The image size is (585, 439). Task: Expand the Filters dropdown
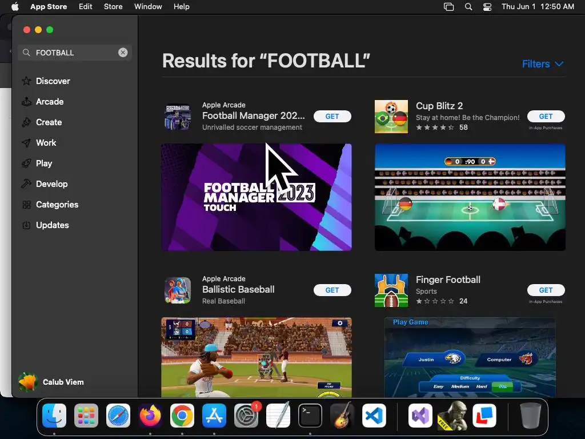pyautogui.click(x=543, y=64)
